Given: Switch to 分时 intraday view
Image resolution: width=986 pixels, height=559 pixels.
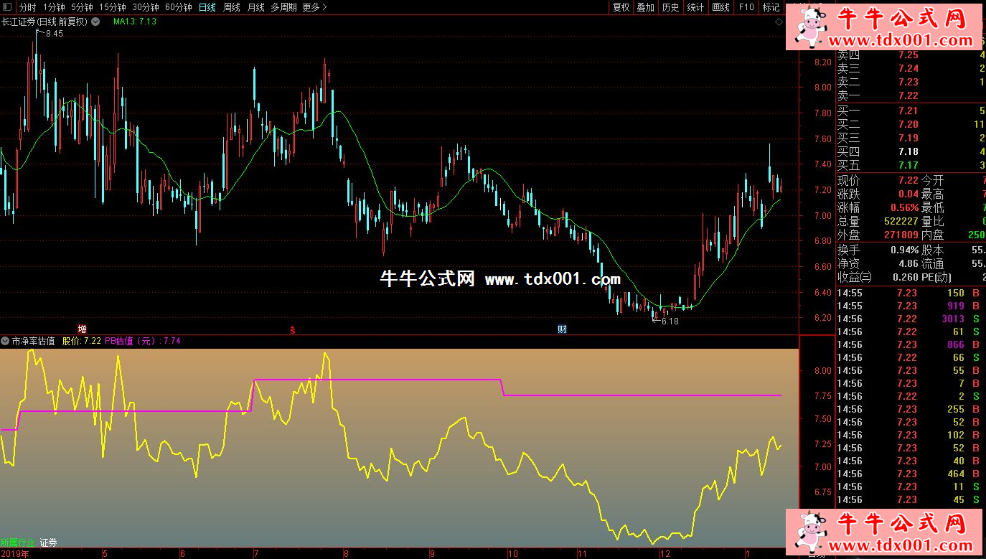Looking at the screenshot, I should click(27, 7).
